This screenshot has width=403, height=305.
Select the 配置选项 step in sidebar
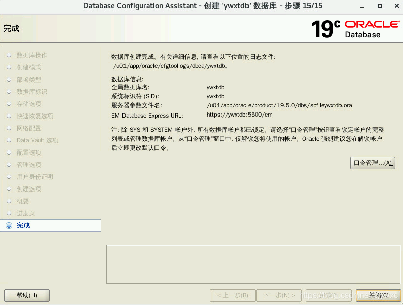(x=29, y=152)
